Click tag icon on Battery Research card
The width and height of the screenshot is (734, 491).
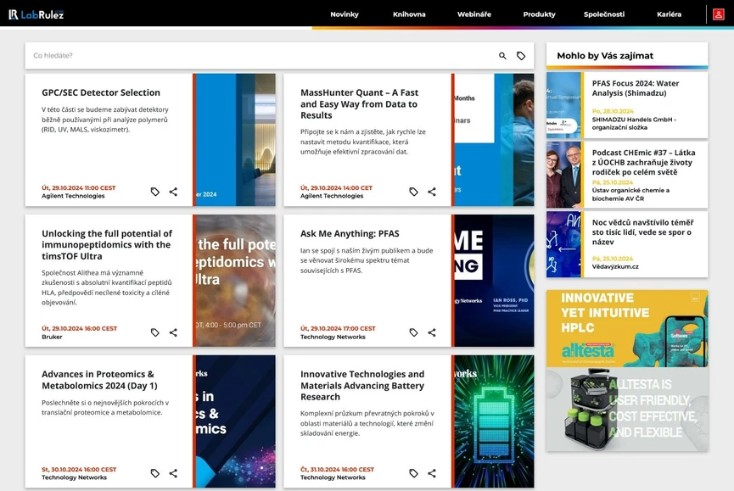413,473
